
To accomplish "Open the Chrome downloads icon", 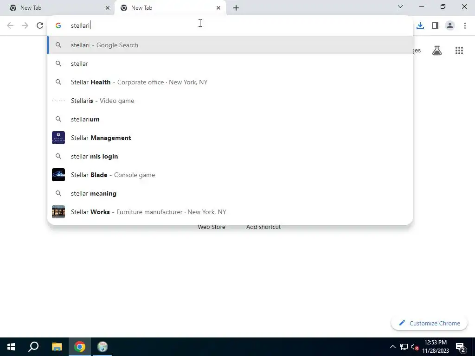I will tap(420, 25).
